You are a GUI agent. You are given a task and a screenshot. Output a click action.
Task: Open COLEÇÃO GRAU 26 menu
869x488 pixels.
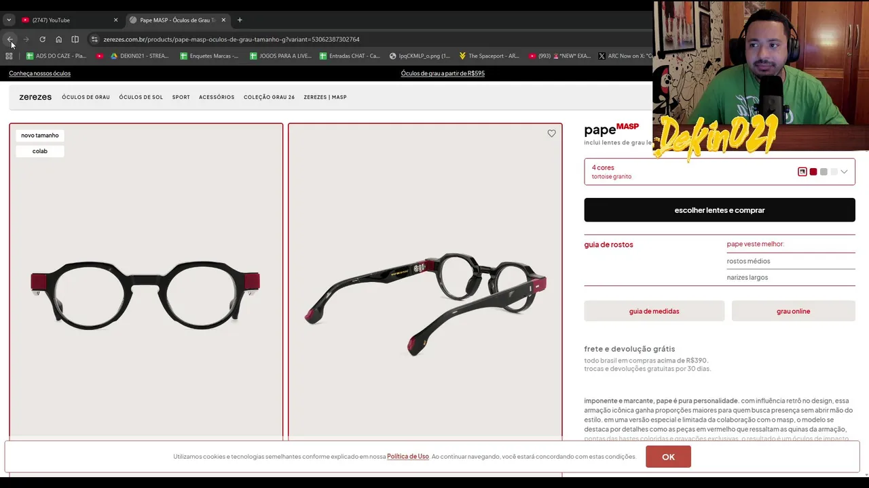coord(269,97)
